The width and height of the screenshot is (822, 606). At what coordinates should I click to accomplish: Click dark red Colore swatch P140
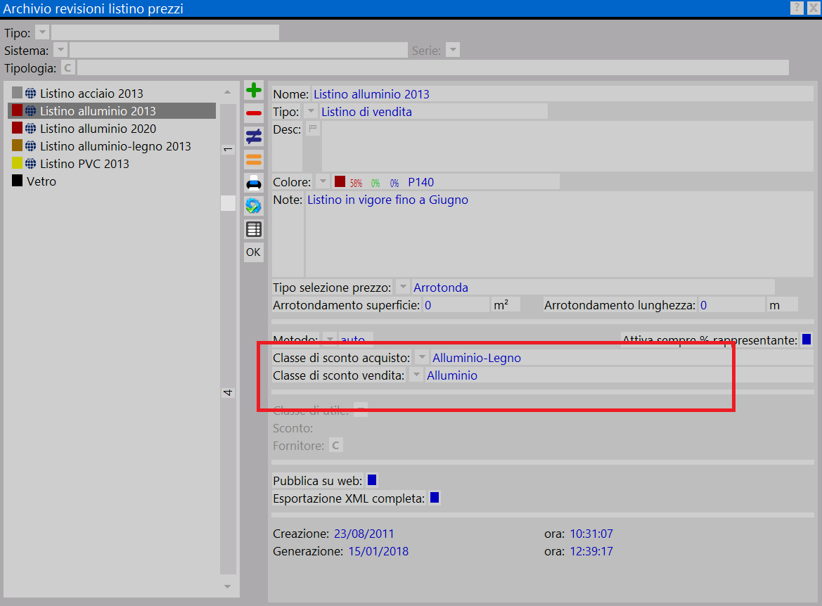[340, 181]
